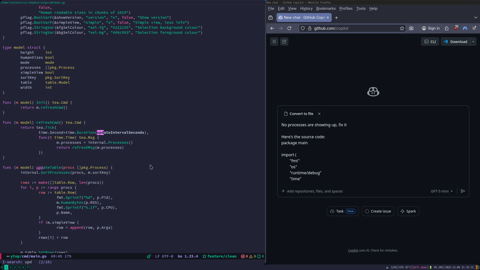Click the Create issue button

click(x=378, y=211)
